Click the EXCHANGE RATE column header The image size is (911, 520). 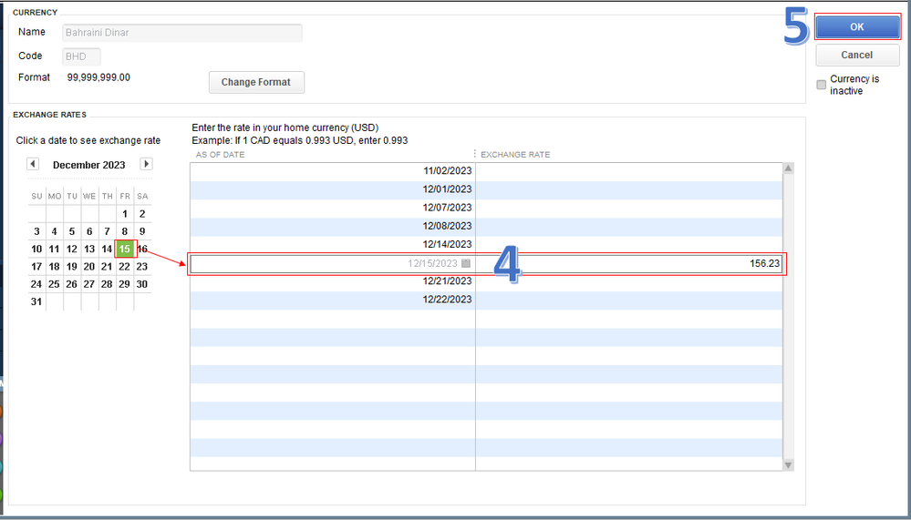[x=515, y=155]
